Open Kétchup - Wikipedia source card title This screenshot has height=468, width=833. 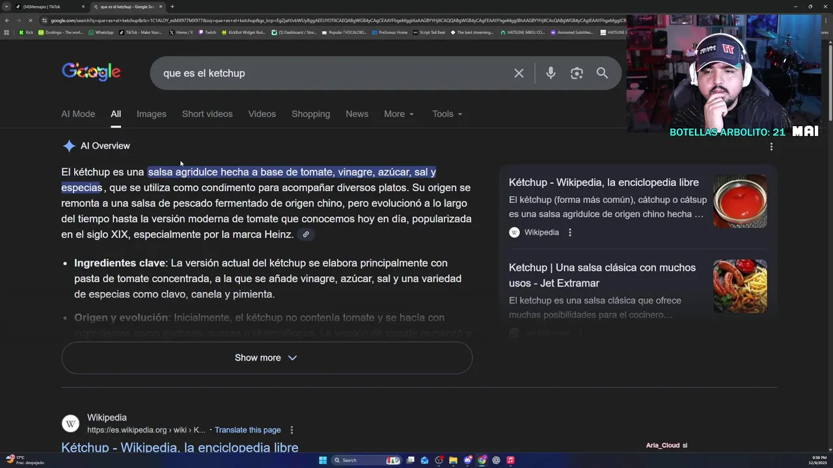click(604, 183)
